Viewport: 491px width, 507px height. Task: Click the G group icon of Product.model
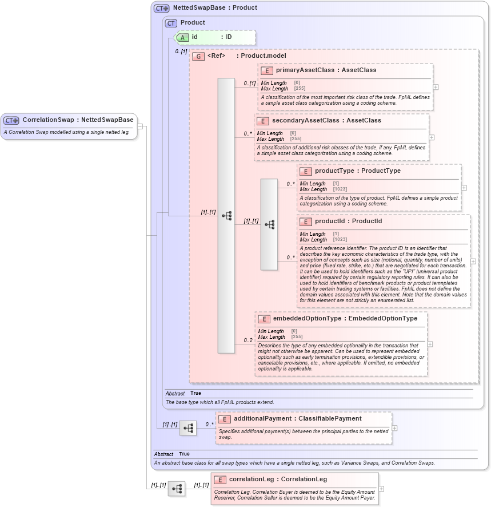(x=198, y=57)
